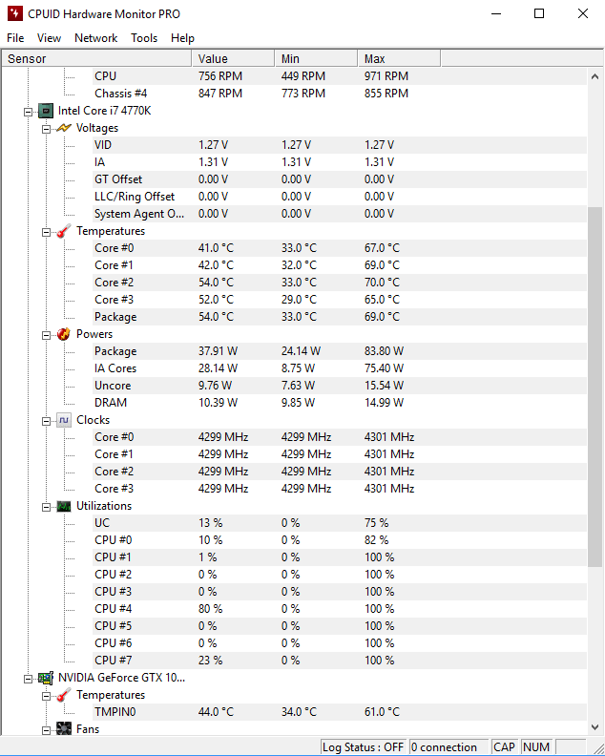Click the NVIDIA GeForce GTX card icon
This screenshot has height=756, width=605.
46,678
